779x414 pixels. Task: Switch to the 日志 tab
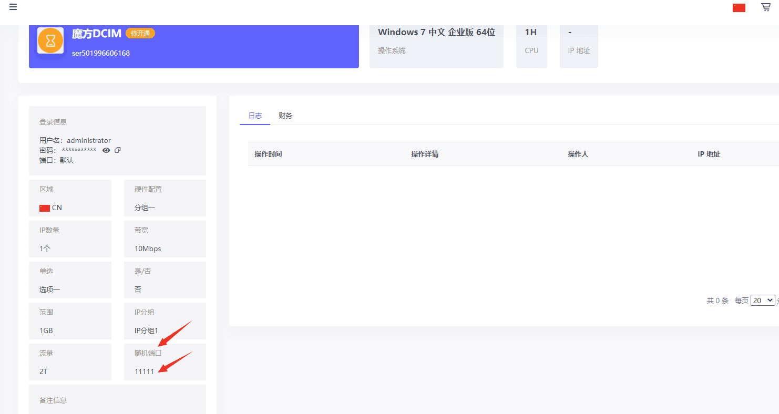255,116
